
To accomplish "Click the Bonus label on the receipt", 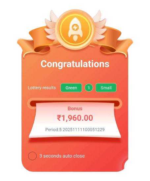I will click(75, 108).
